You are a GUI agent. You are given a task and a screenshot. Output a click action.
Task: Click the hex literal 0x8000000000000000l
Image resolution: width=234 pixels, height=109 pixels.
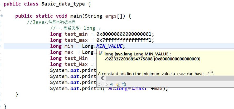(x=124, y=34)
